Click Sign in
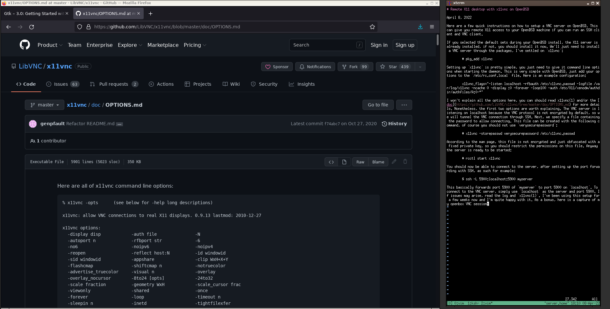 pyautogui.click(x=379, y=45)
